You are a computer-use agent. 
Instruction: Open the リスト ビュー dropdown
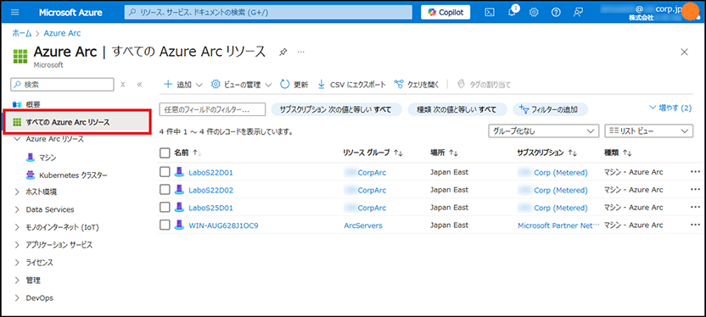pos(648,131)
